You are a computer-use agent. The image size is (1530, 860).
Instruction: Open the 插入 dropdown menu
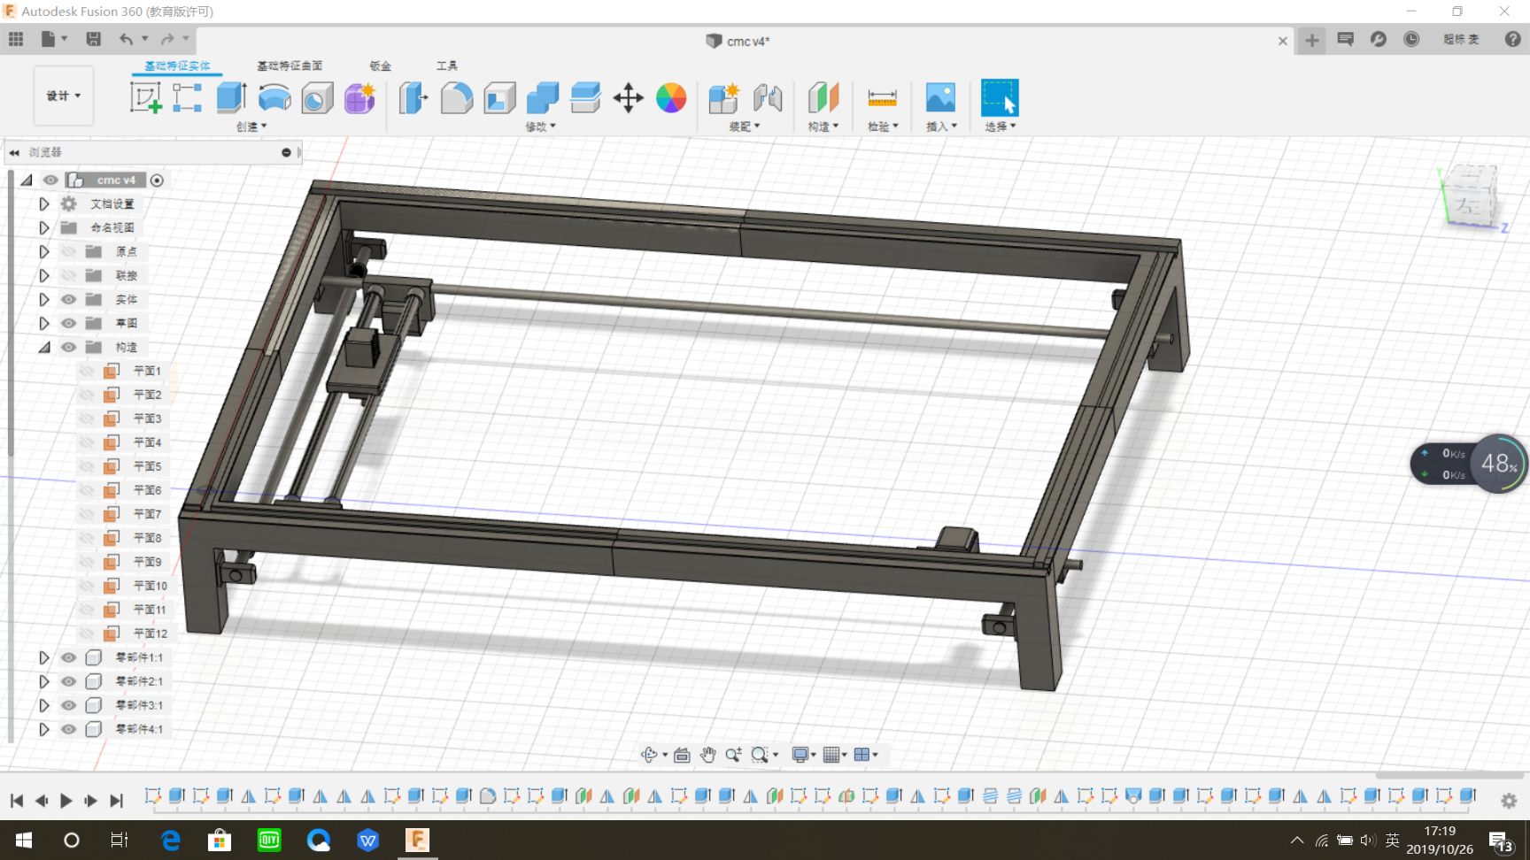pos(941,127)
